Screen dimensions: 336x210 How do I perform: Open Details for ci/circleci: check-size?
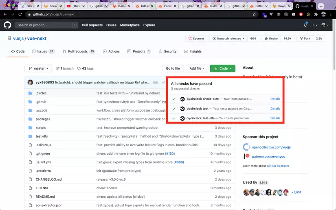pyautogui.click(x=275, y=99)
